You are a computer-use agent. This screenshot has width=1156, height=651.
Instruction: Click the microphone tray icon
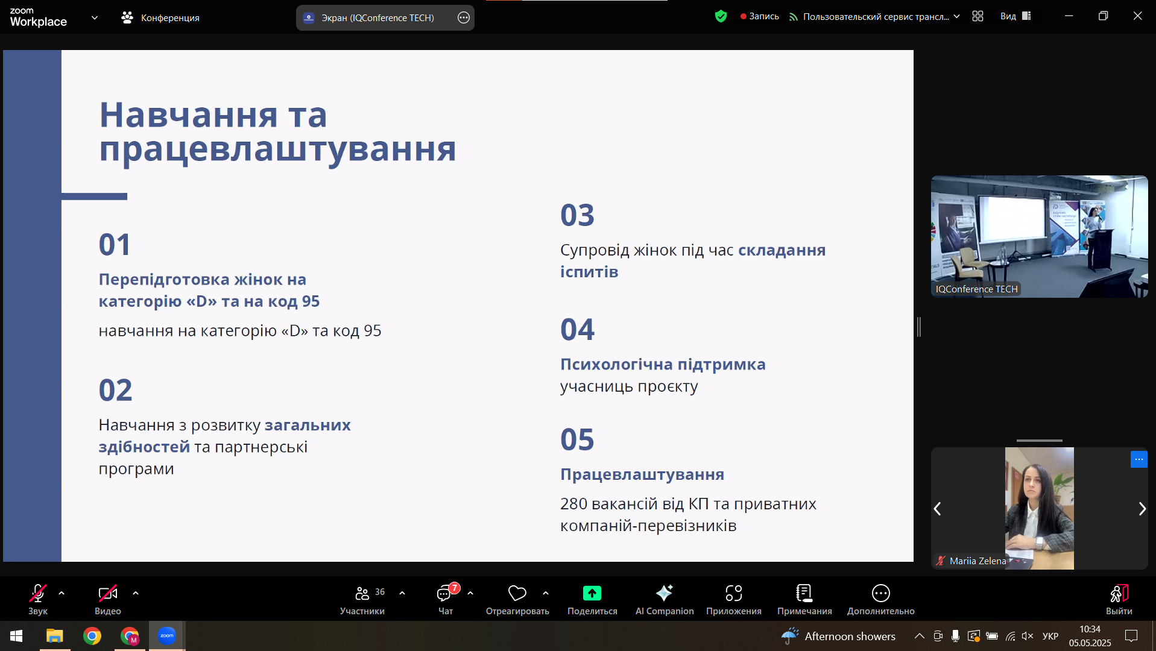[x=955, y=636]
